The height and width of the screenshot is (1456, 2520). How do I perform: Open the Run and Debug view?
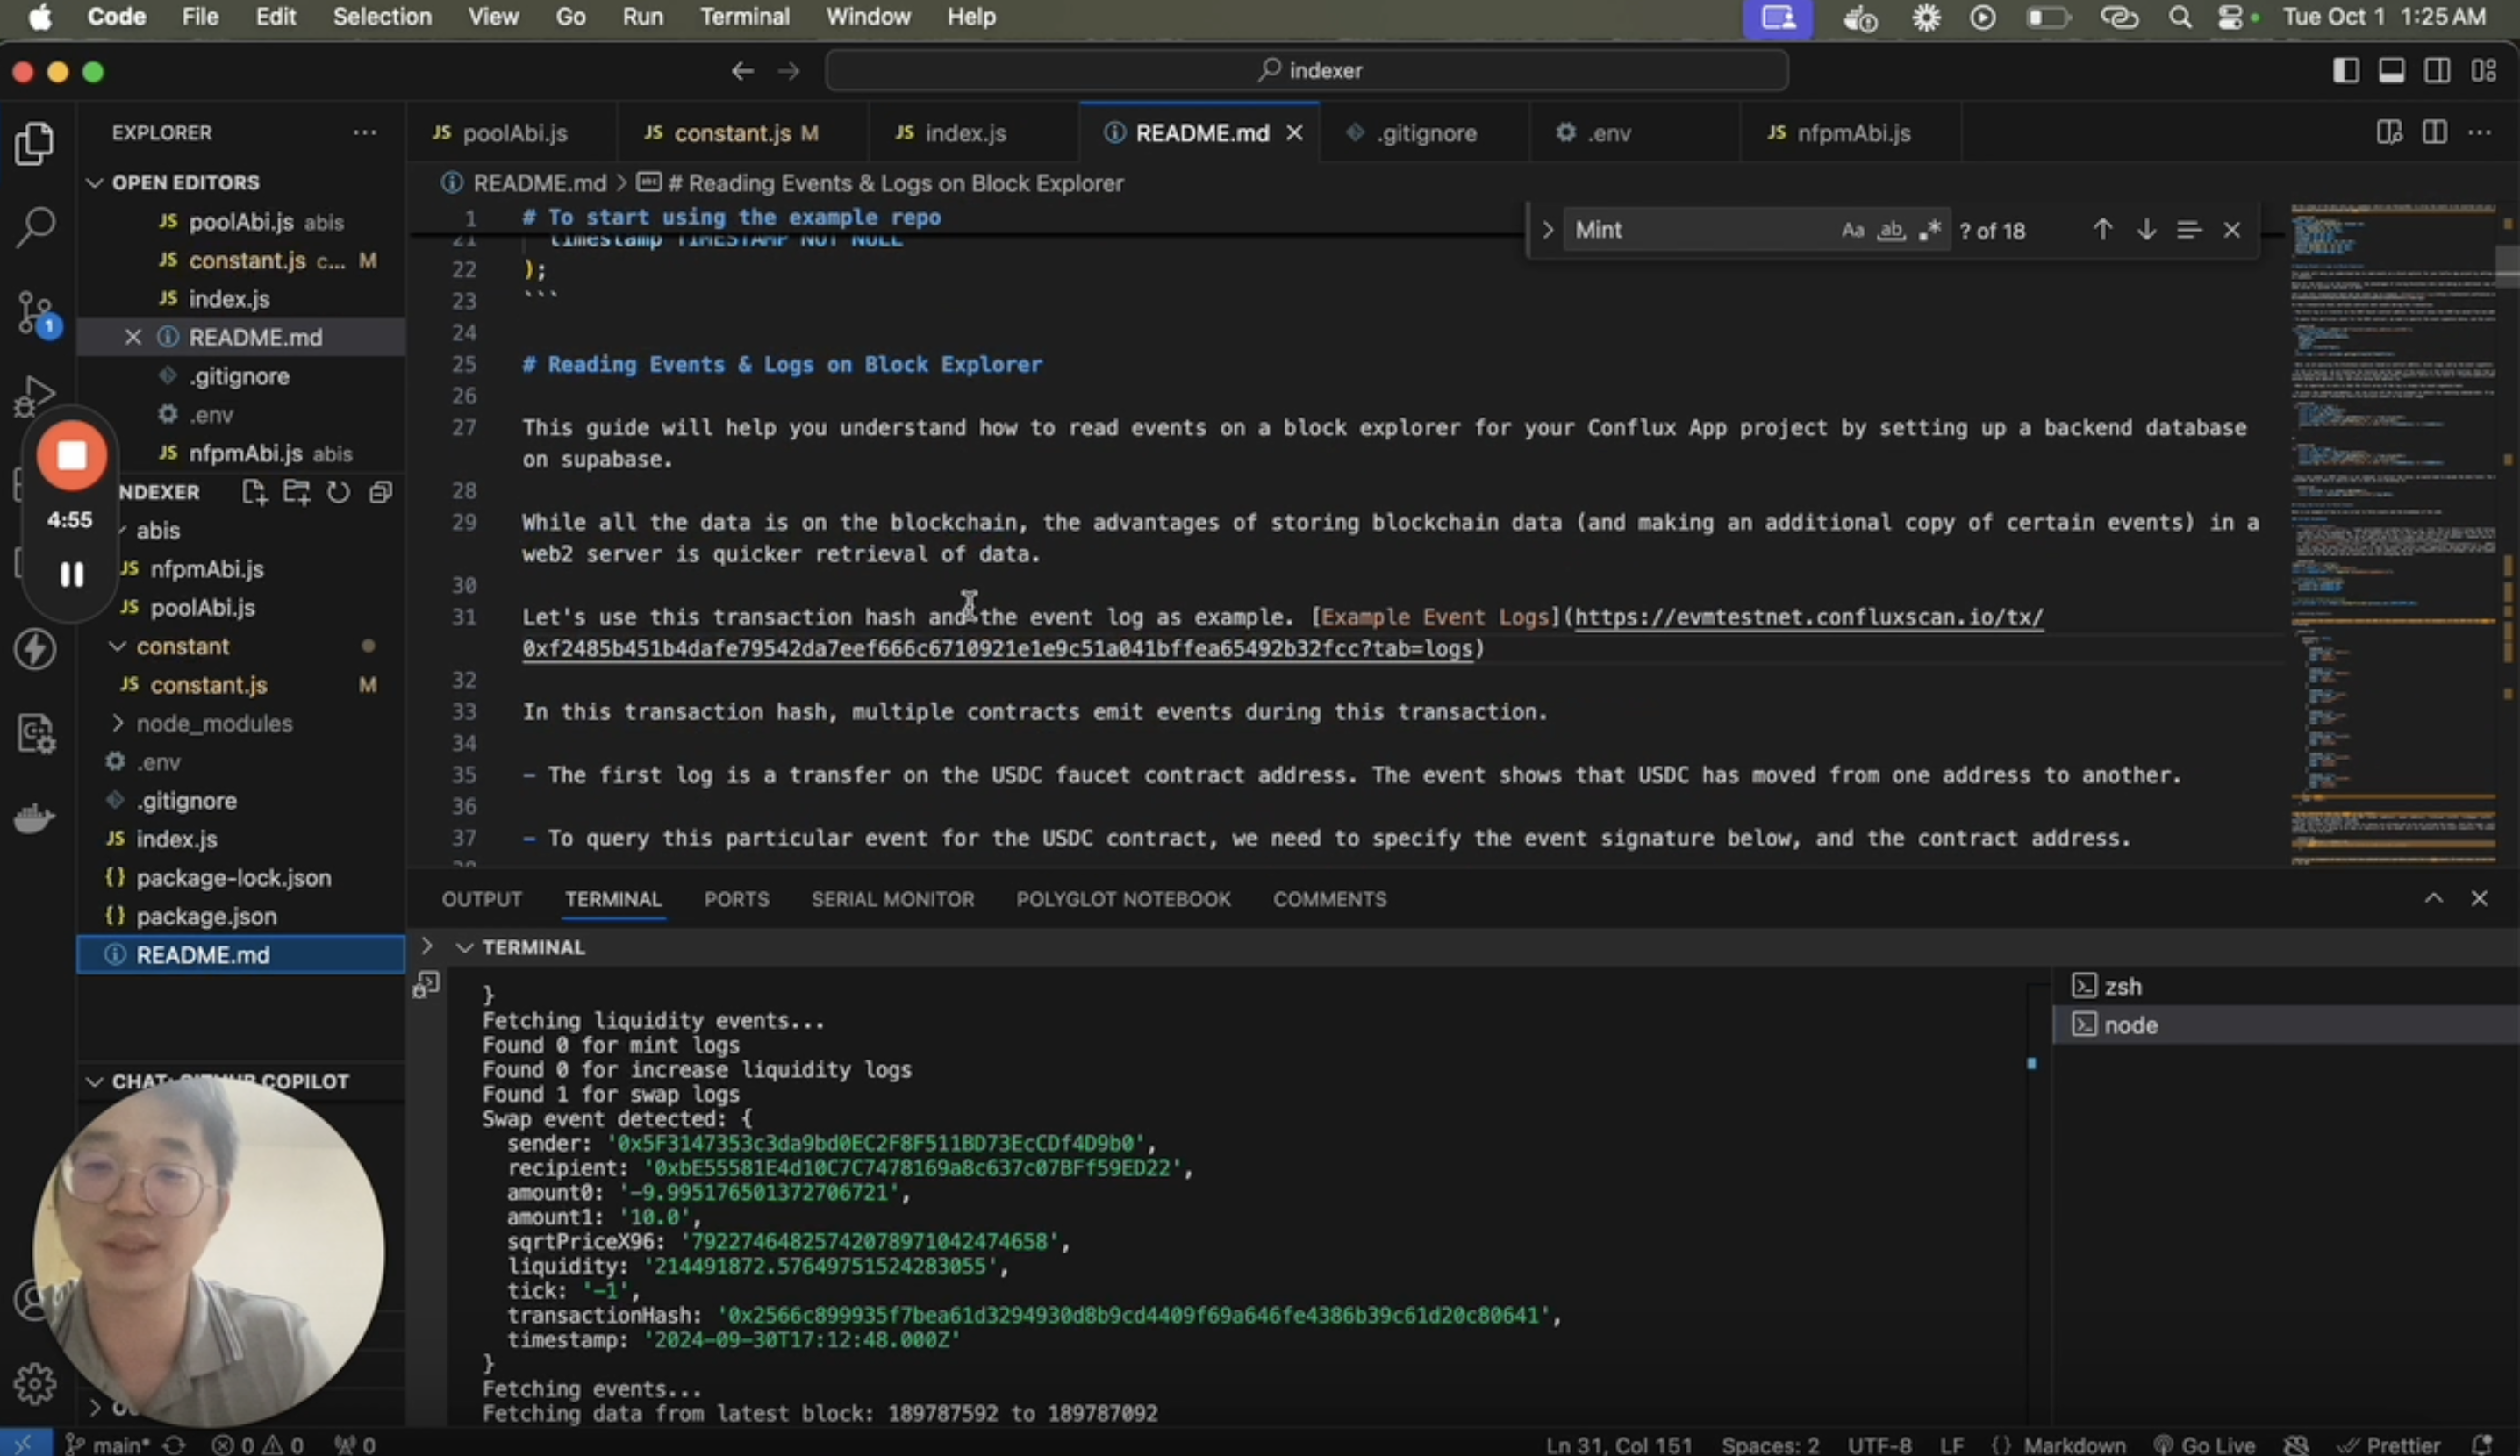tap(35, 395)
